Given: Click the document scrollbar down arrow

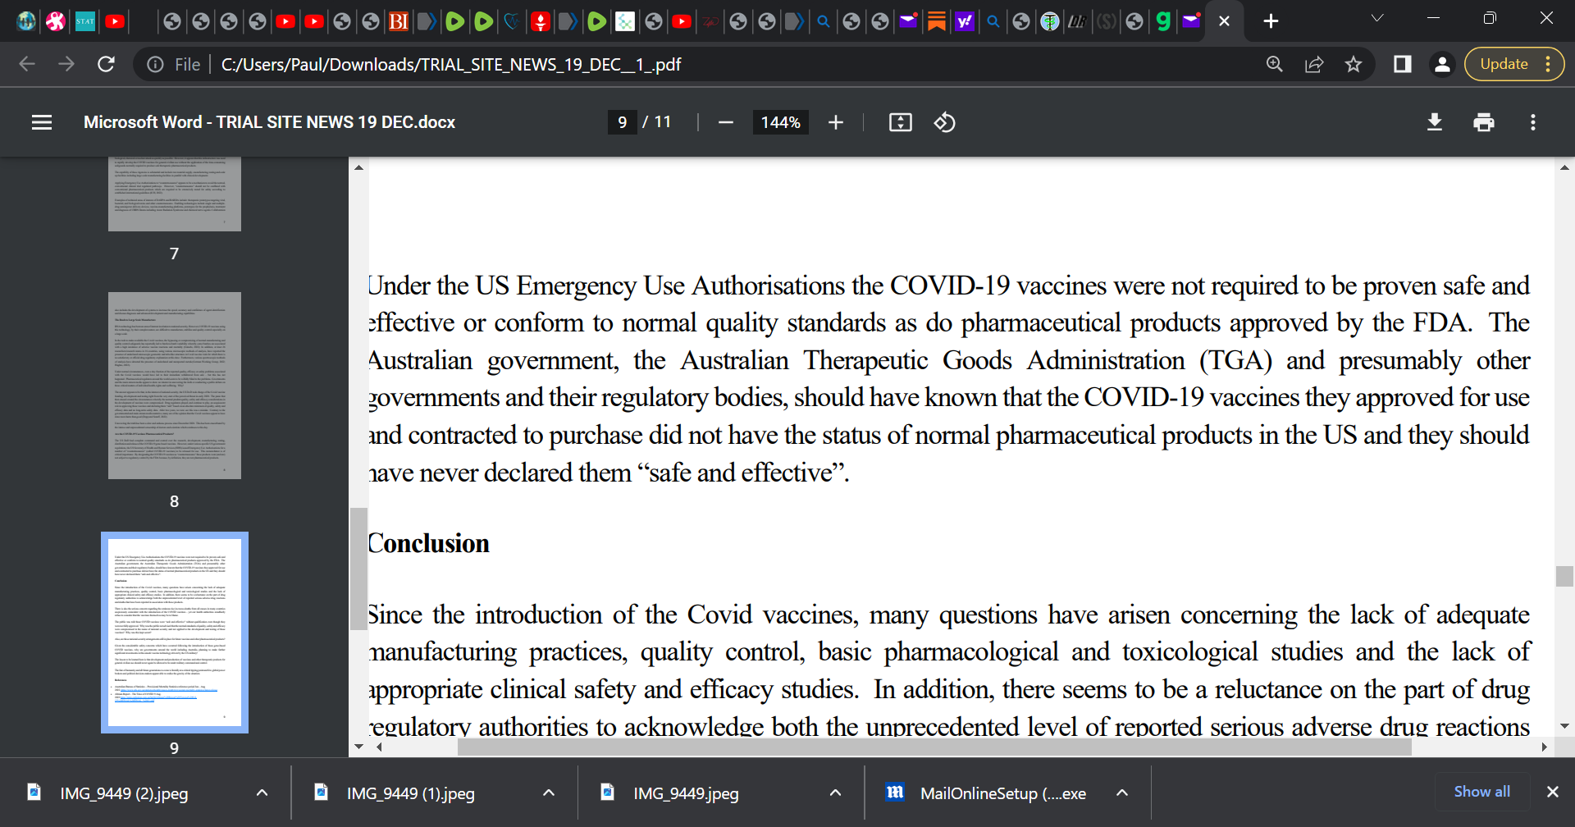Looking at the screenshot, I should click(1564, 726).
